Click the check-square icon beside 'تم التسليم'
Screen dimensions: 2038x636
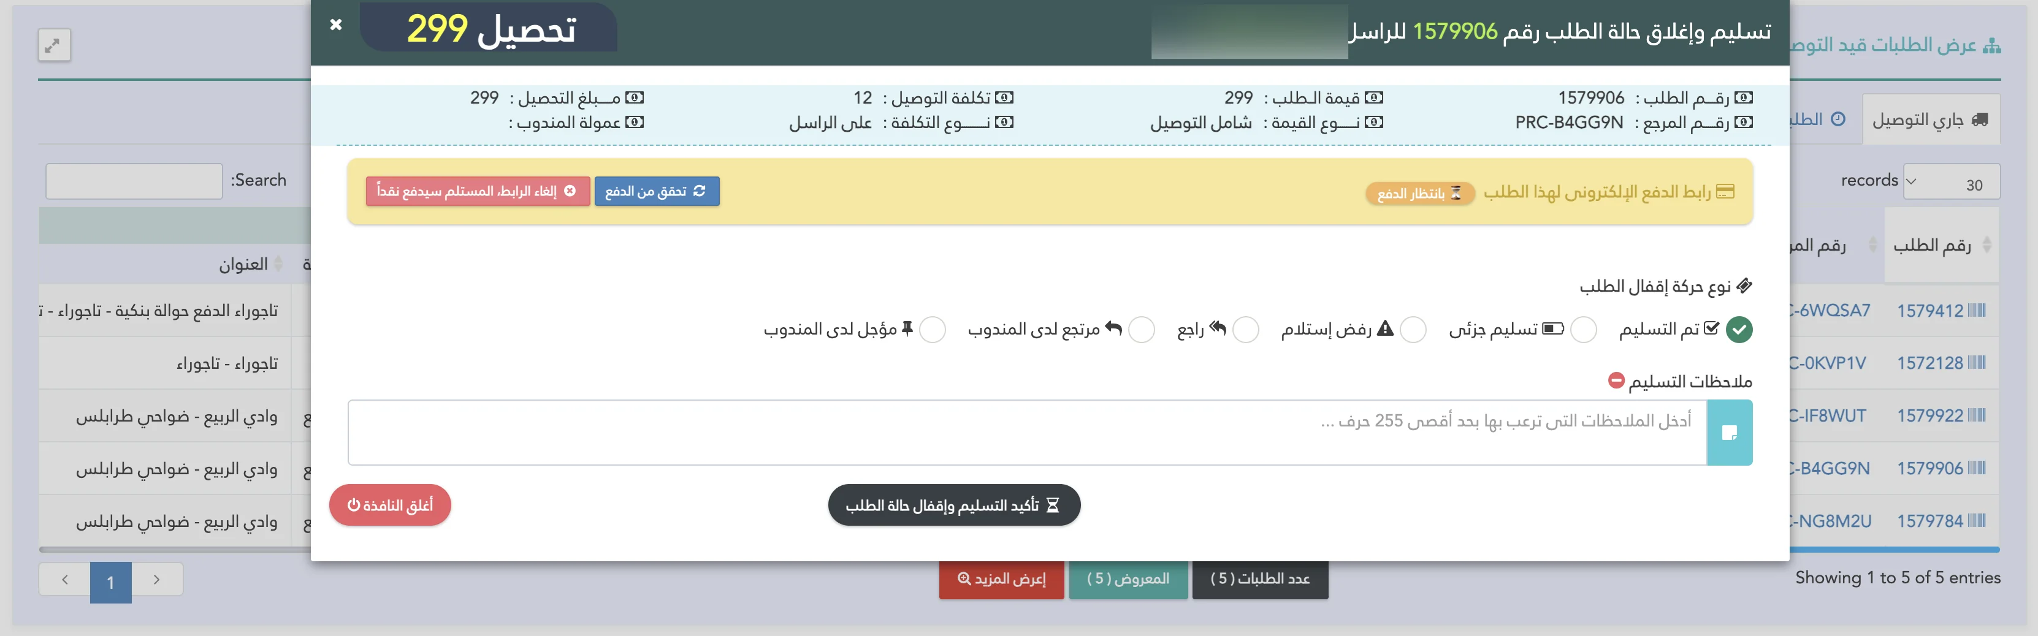1711,327
